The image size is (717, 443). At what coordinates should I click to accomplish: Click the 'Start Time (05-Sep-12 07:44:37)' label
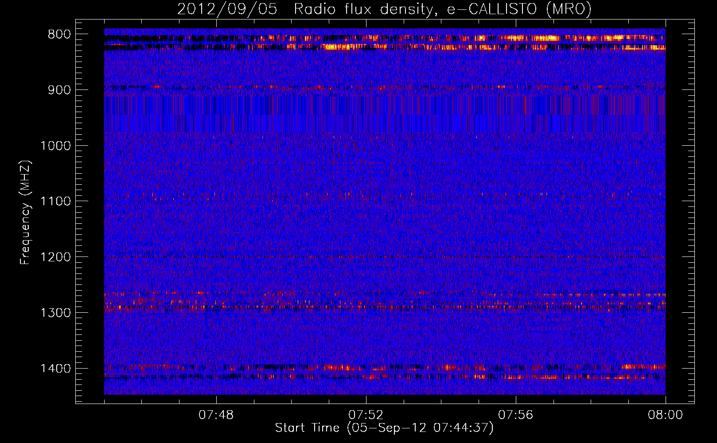(x=384, y=428)
